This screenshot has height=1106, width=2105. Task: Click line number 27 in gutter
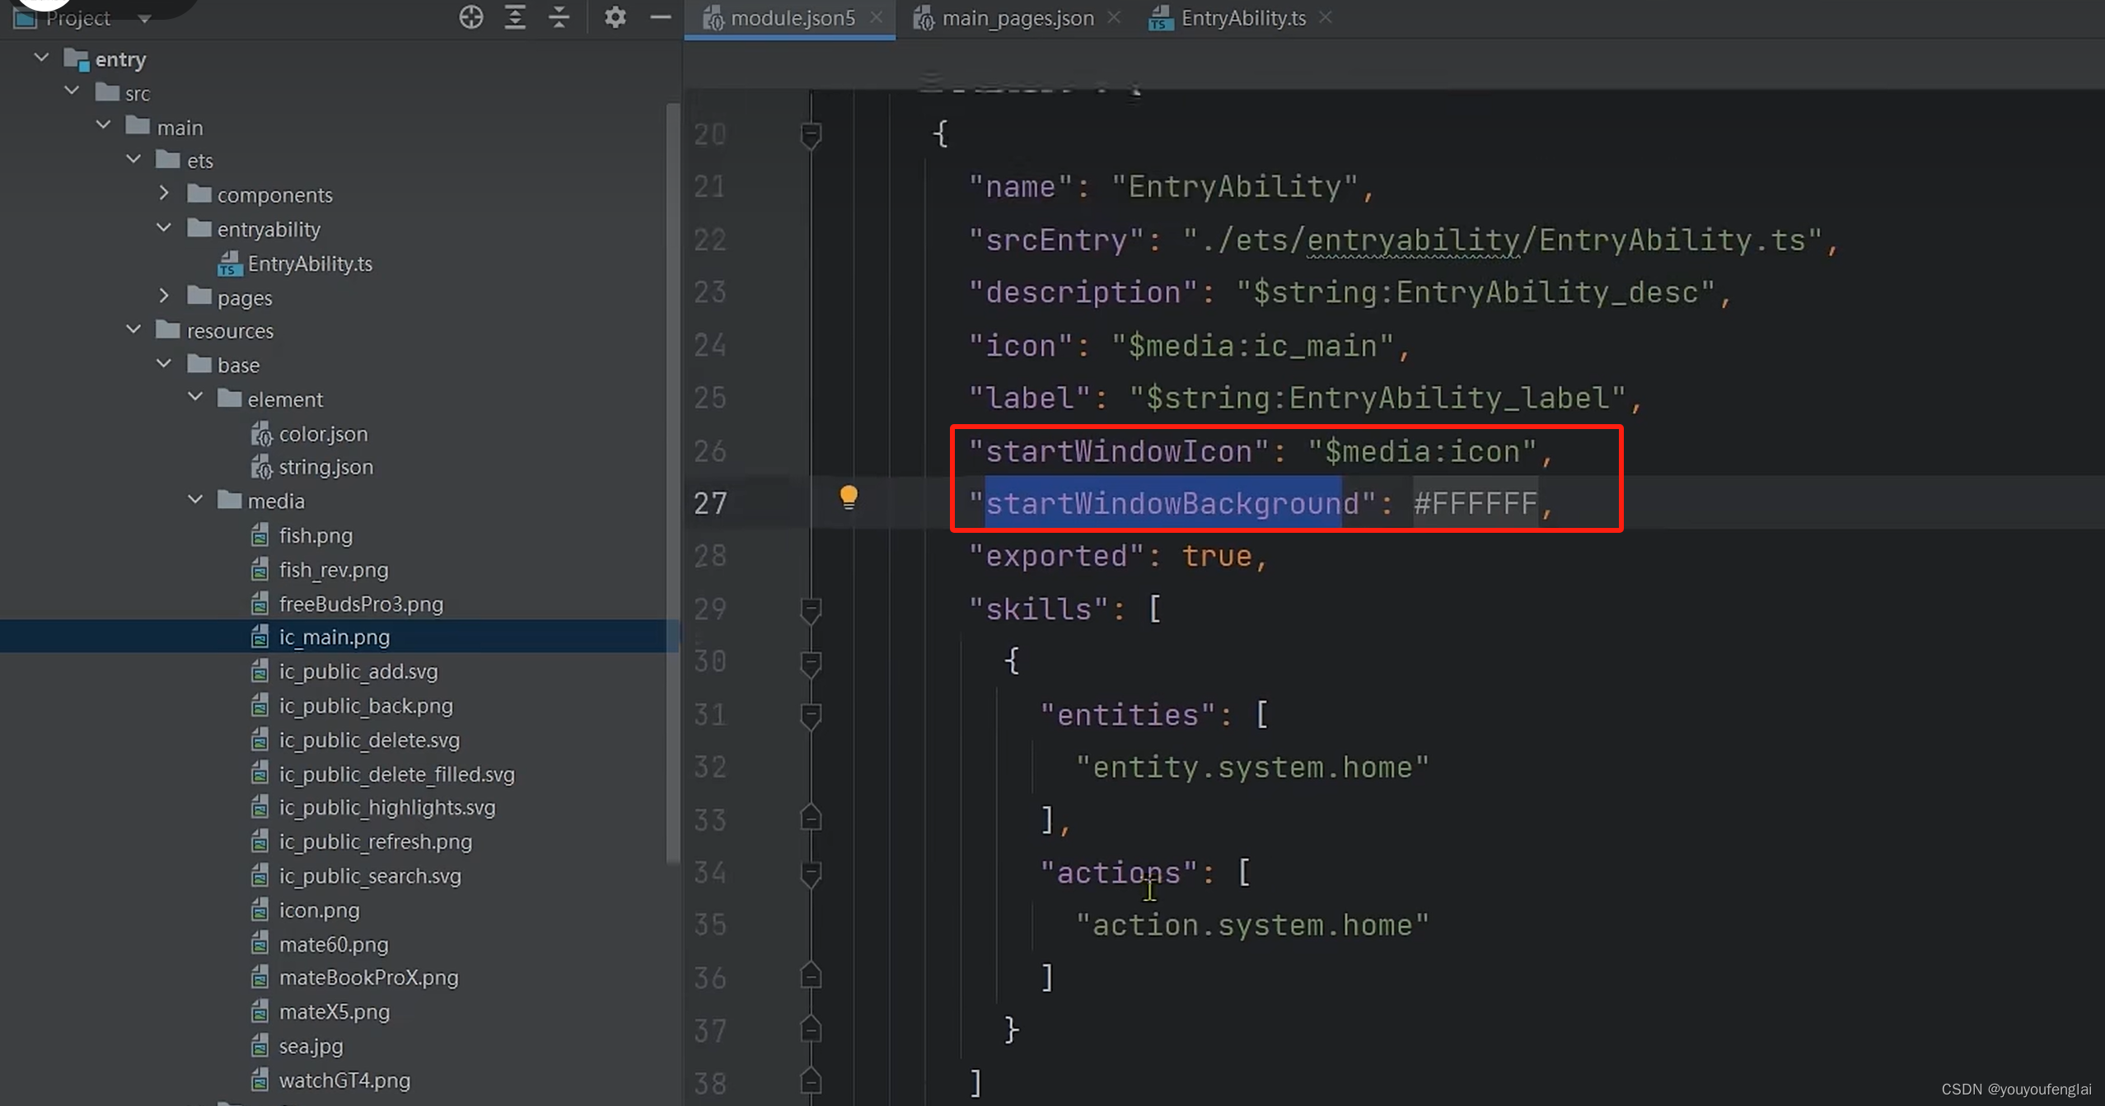coord(710,503)
